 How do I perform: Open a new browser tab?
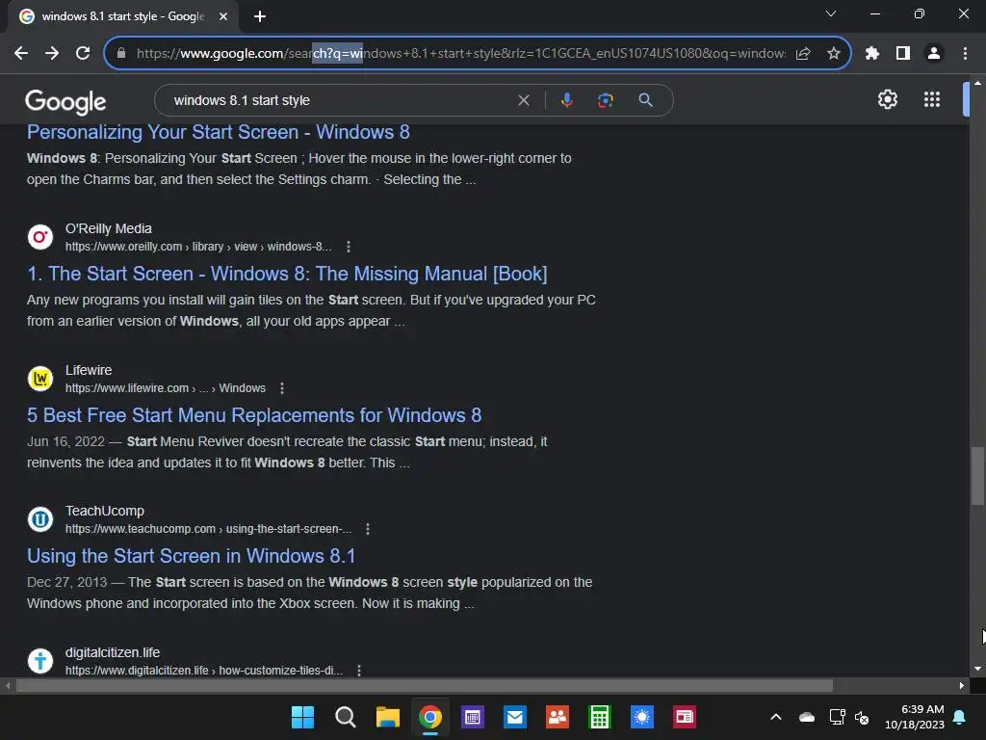tap(260, 16)
